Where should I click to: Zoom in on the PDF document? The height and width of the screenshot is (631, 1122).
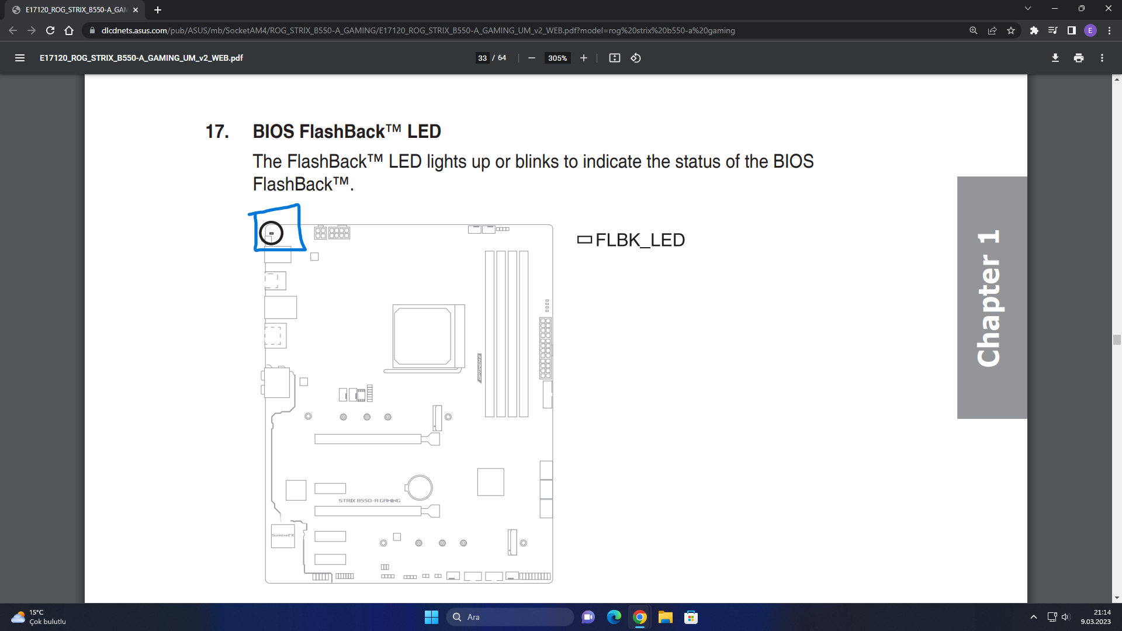click(583, 58)
